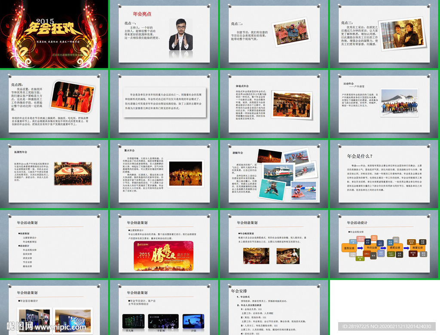Image resolution: width=440 pixels, height=335 pixels.
Task: Select the 体验式年会 slide thumbnail
Action: tap(274, 104)
